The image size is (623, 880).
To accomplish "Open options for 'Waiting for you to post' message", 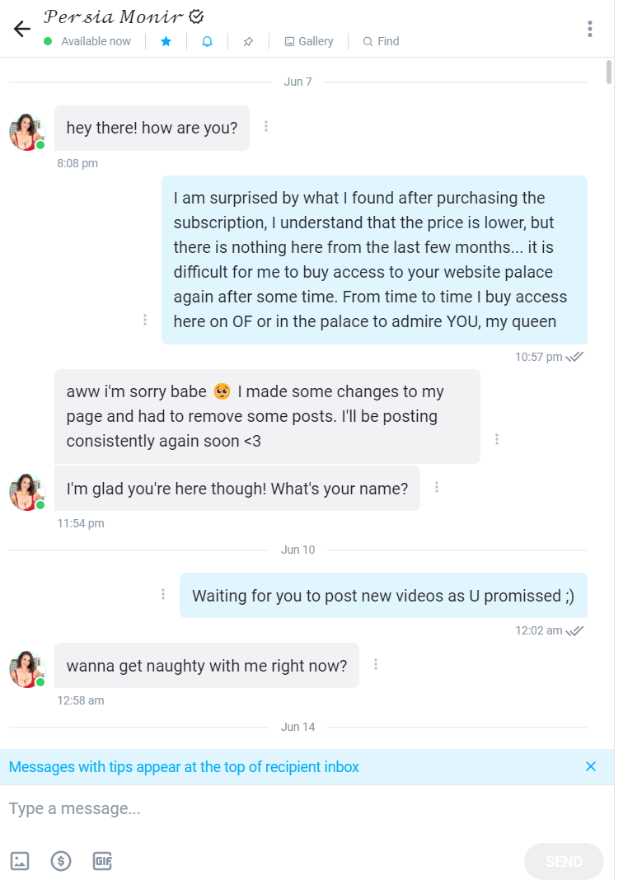I will click(163, 594).
